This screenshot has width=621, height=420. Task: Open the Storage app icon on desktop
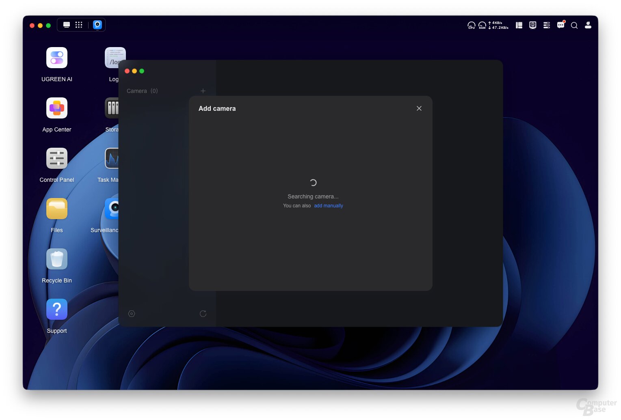[112, 108]
